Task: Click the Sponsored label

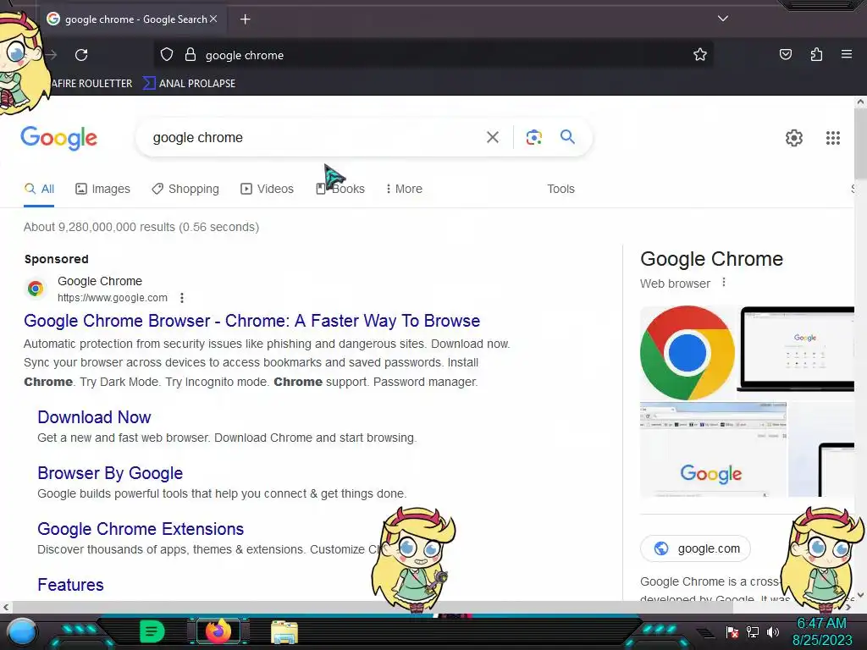Action: (x=57, y=259)
